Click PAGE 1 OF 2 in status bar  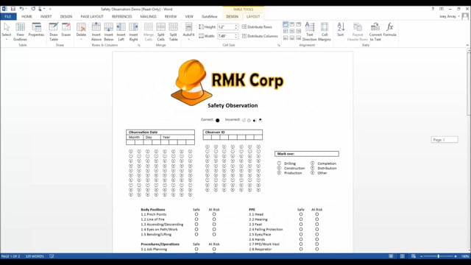pos(10,256)
